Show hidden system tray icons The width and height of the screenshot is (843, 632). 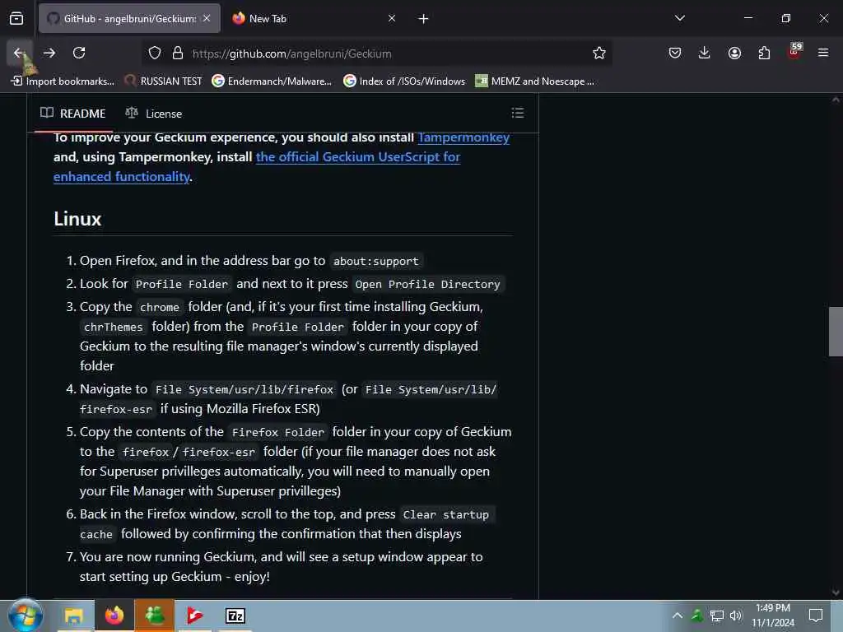(678, 616)
